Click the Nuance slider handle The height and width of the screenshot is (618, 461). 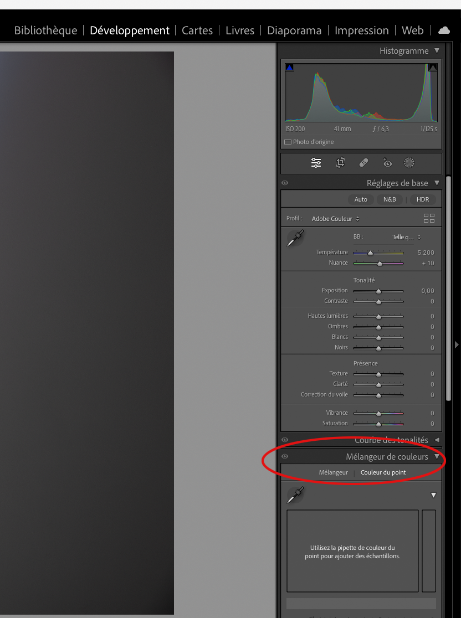pyautogui.click(x=380, y=264)
